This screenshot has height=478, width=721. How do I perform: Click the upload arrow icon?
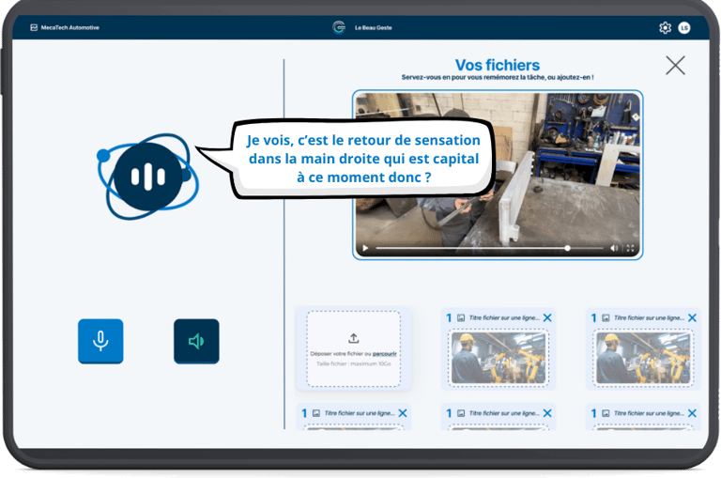353,338
